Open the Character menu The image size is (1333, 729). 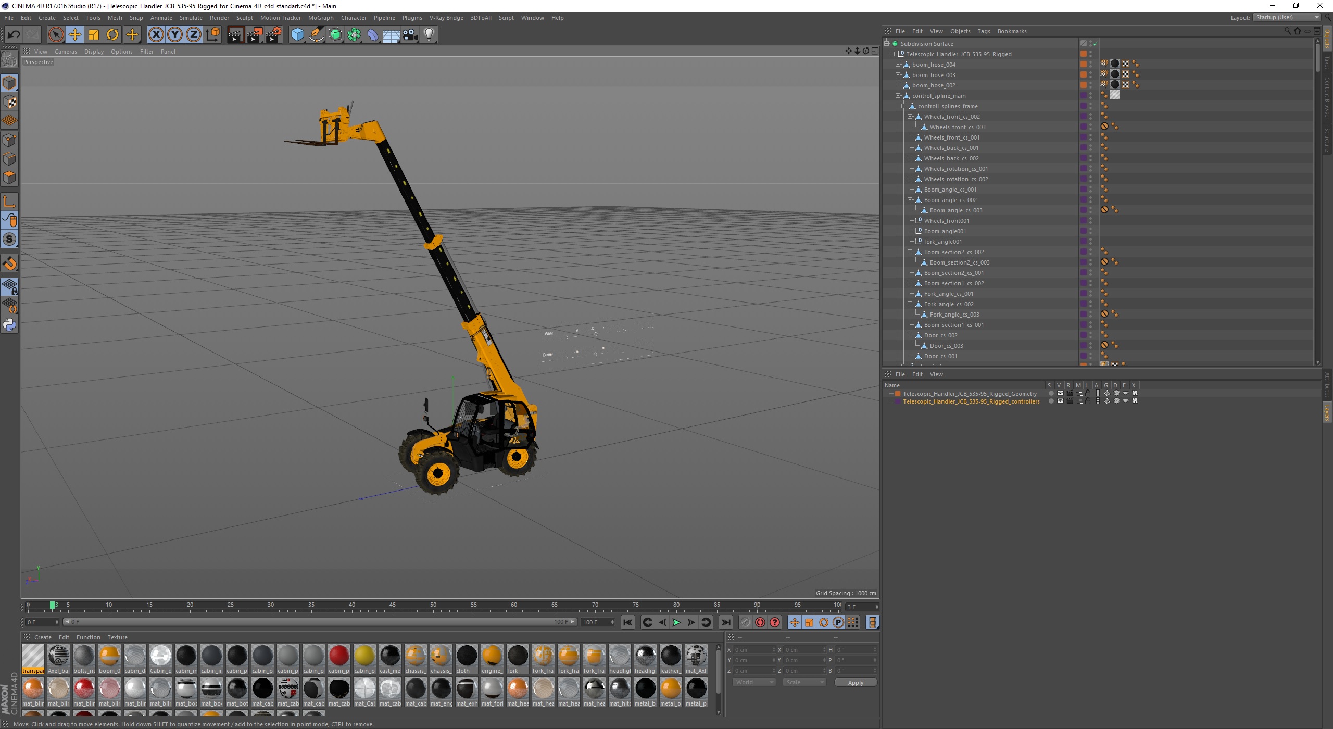pos(354,18)
